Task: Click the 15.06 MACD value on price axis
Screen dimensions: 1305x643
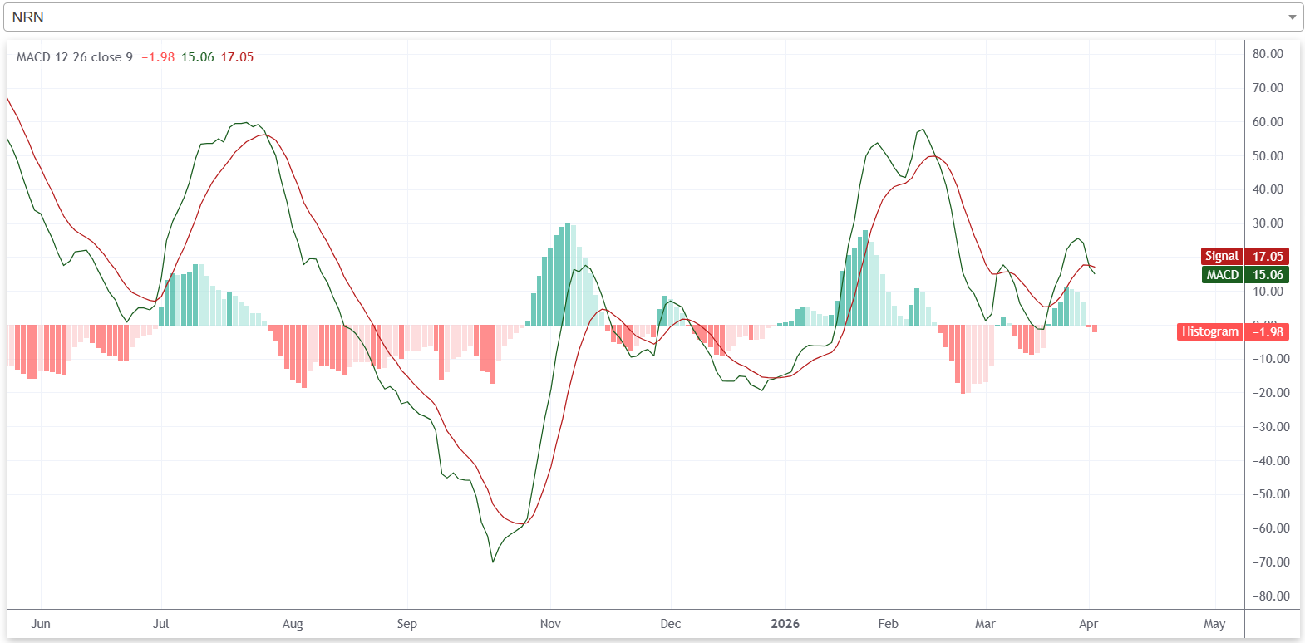Action: [x=1268, y=275]
